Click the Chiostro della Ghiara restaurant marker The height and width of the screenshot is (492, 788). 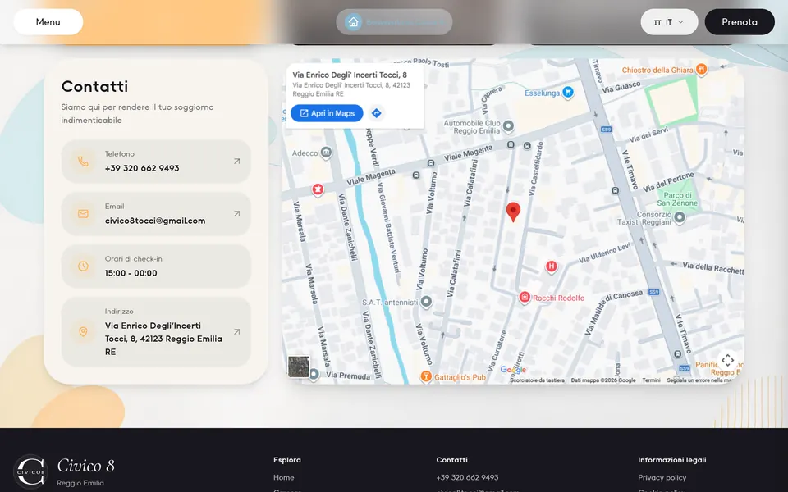[x=702, y=69]
